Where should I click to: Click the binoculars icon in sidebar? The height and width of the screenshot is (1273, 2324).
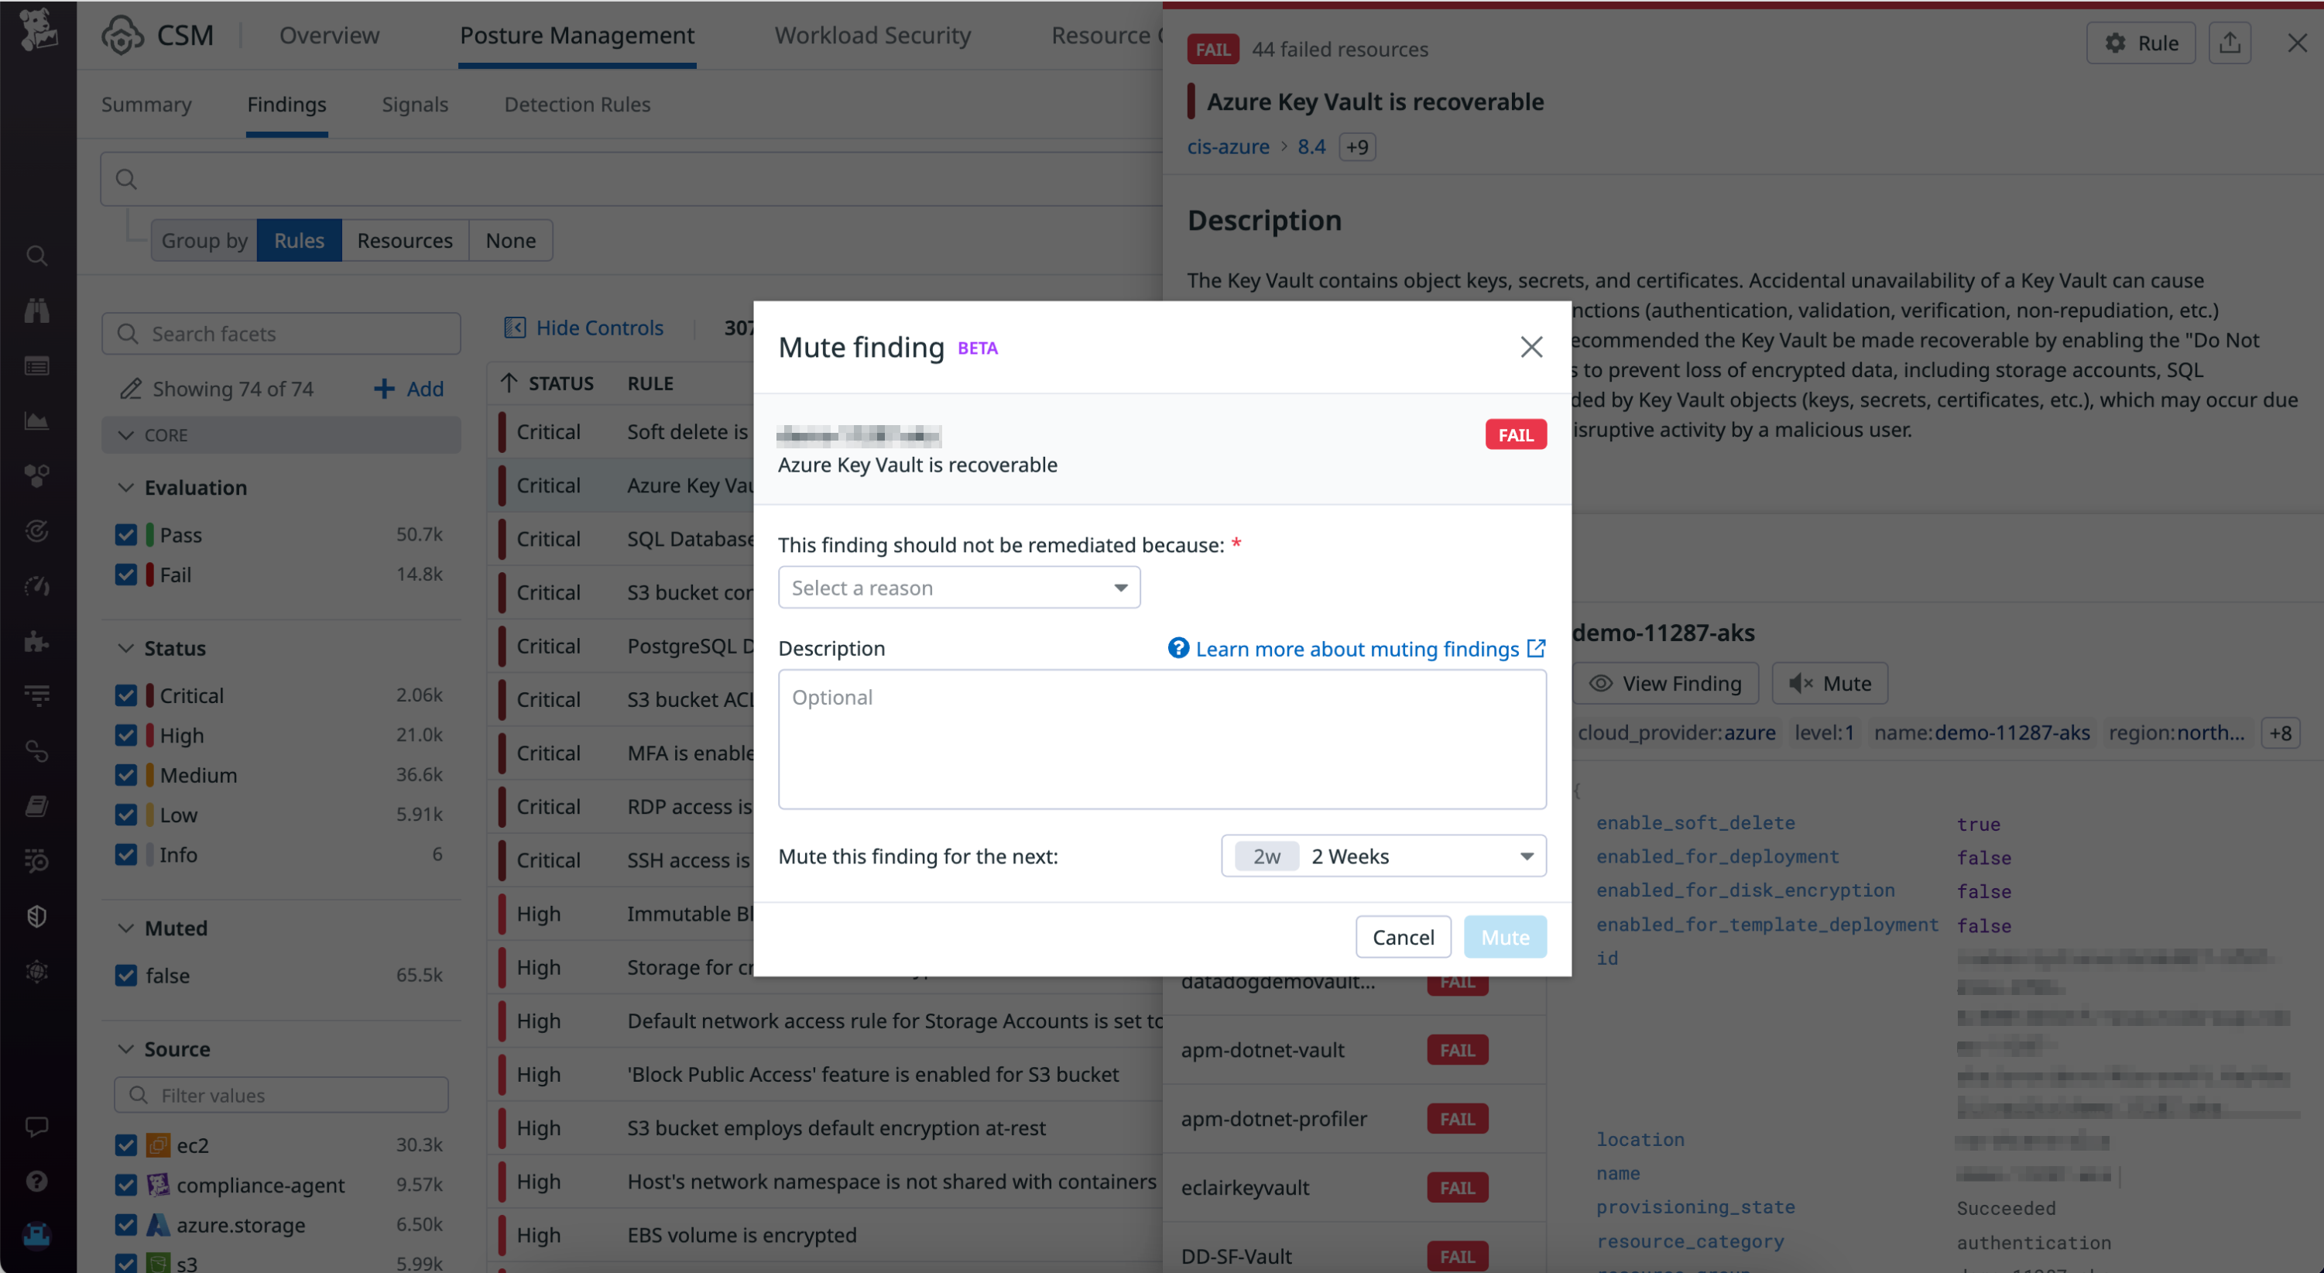37,311
